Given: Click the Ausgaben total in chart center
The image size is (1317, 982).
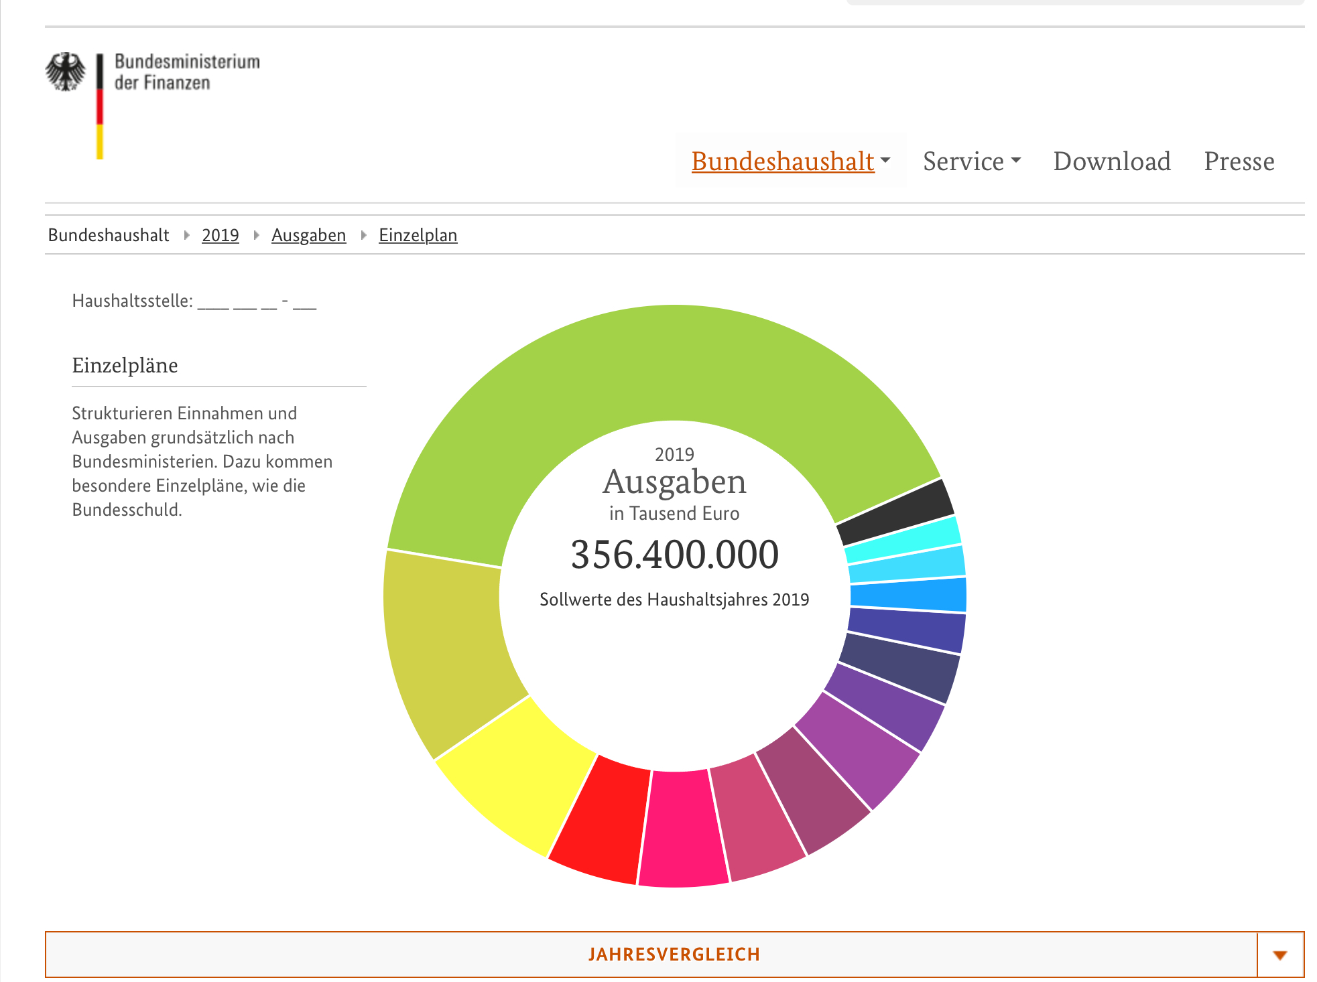Looking at the screenshot, I should 674,555.
